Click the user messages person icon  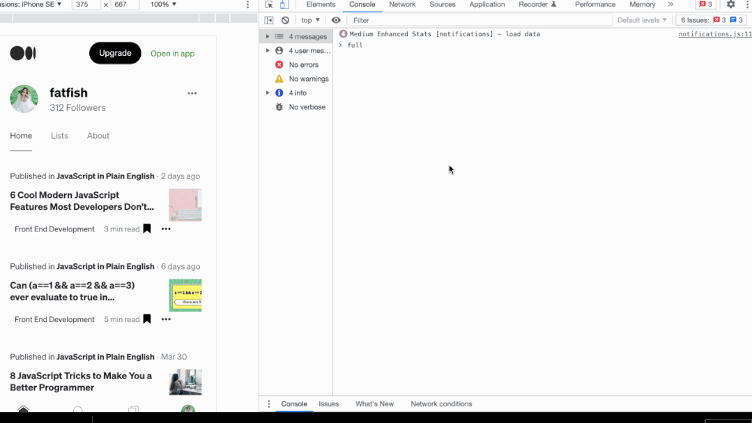279,50
